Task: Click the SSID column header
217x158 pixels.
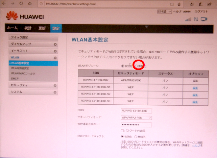Action: point(96,73)
